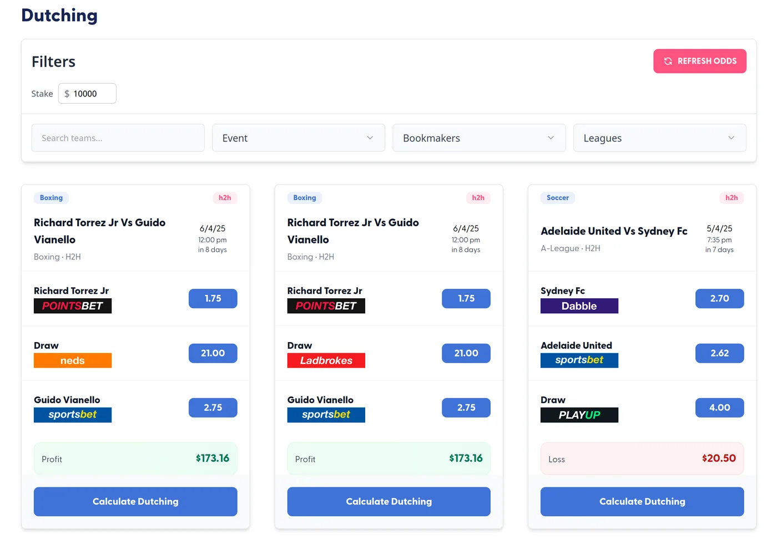Click the Dabble logo under Sydney Fc
The height and width of the screenshot is (540, 777).
point(579,305)
